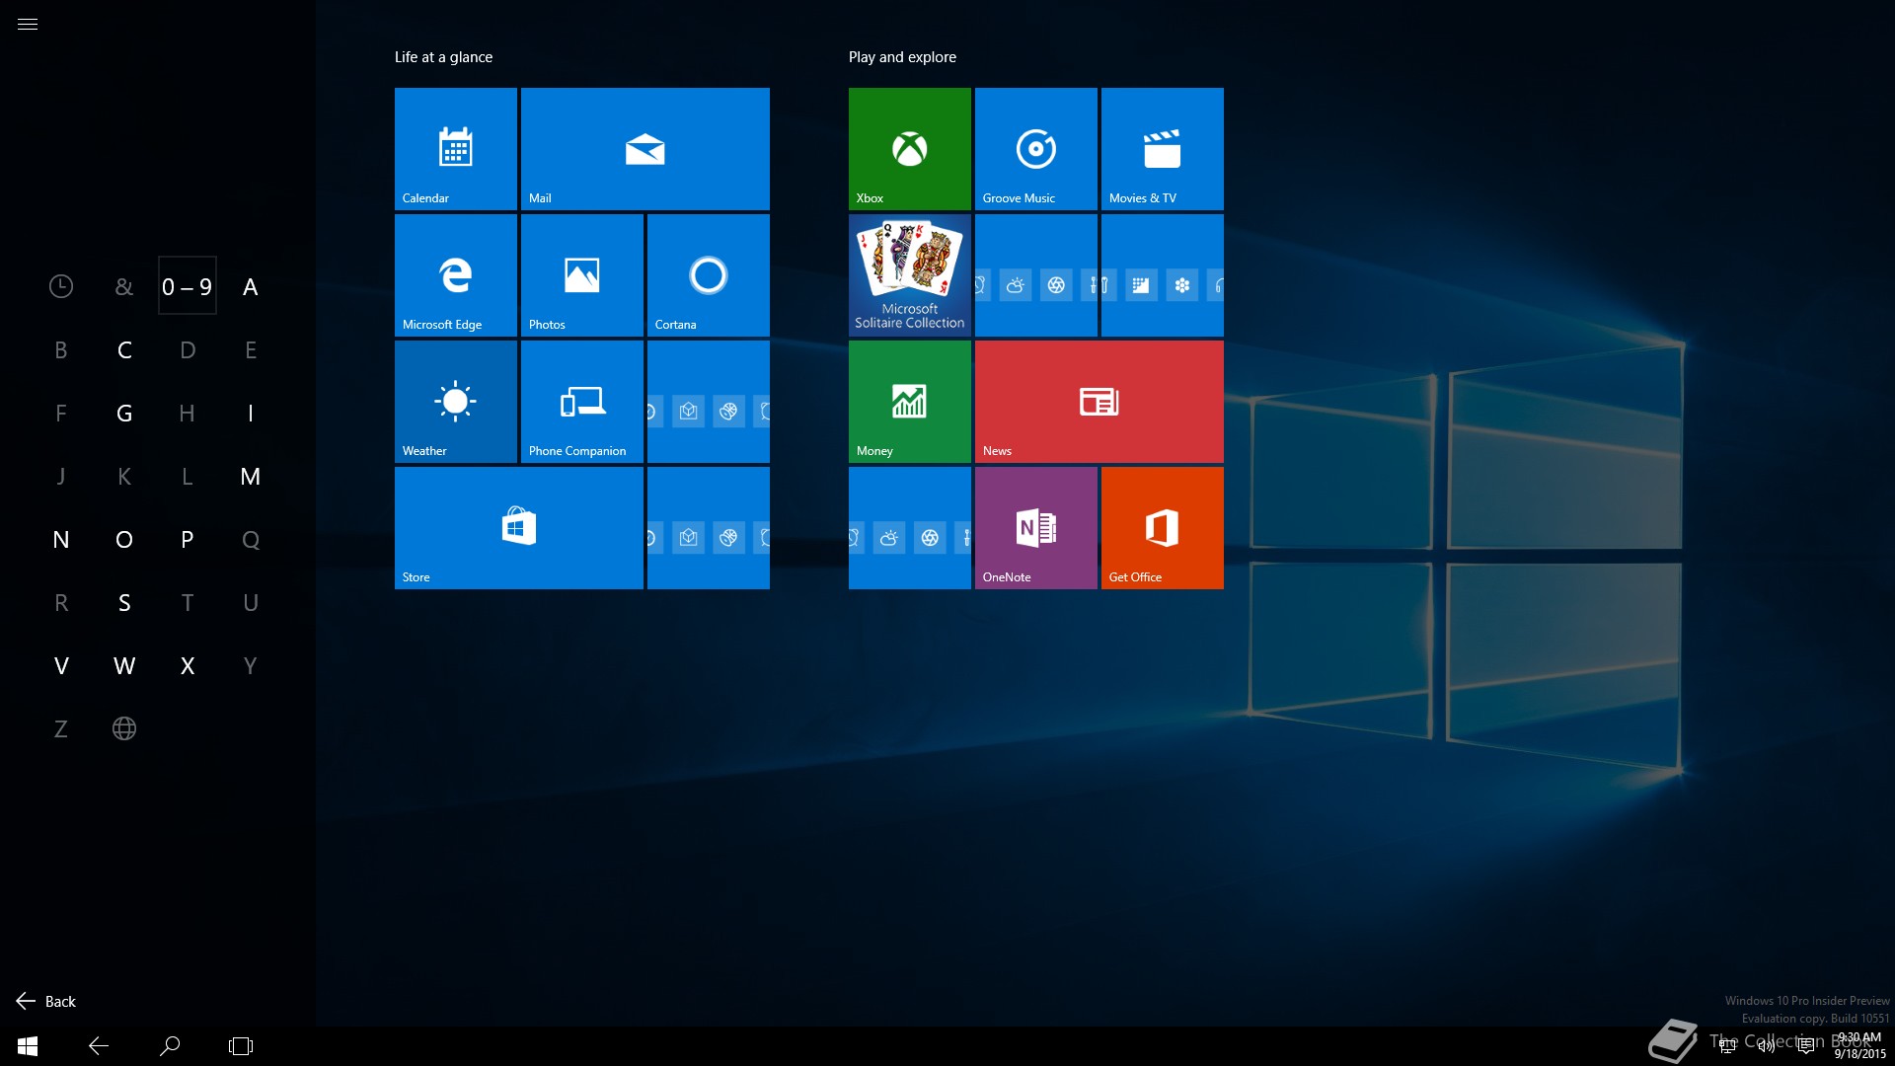Click the Back button in Start menu
Screen dimensions: 1895x1066
pyautogui.click(x=46, y=1001)
